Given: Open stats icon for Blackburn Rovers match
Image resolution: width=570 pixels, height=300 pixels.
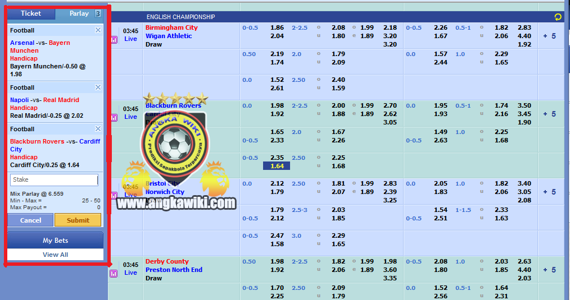Looking at the screenshot, I should (114, 118).
